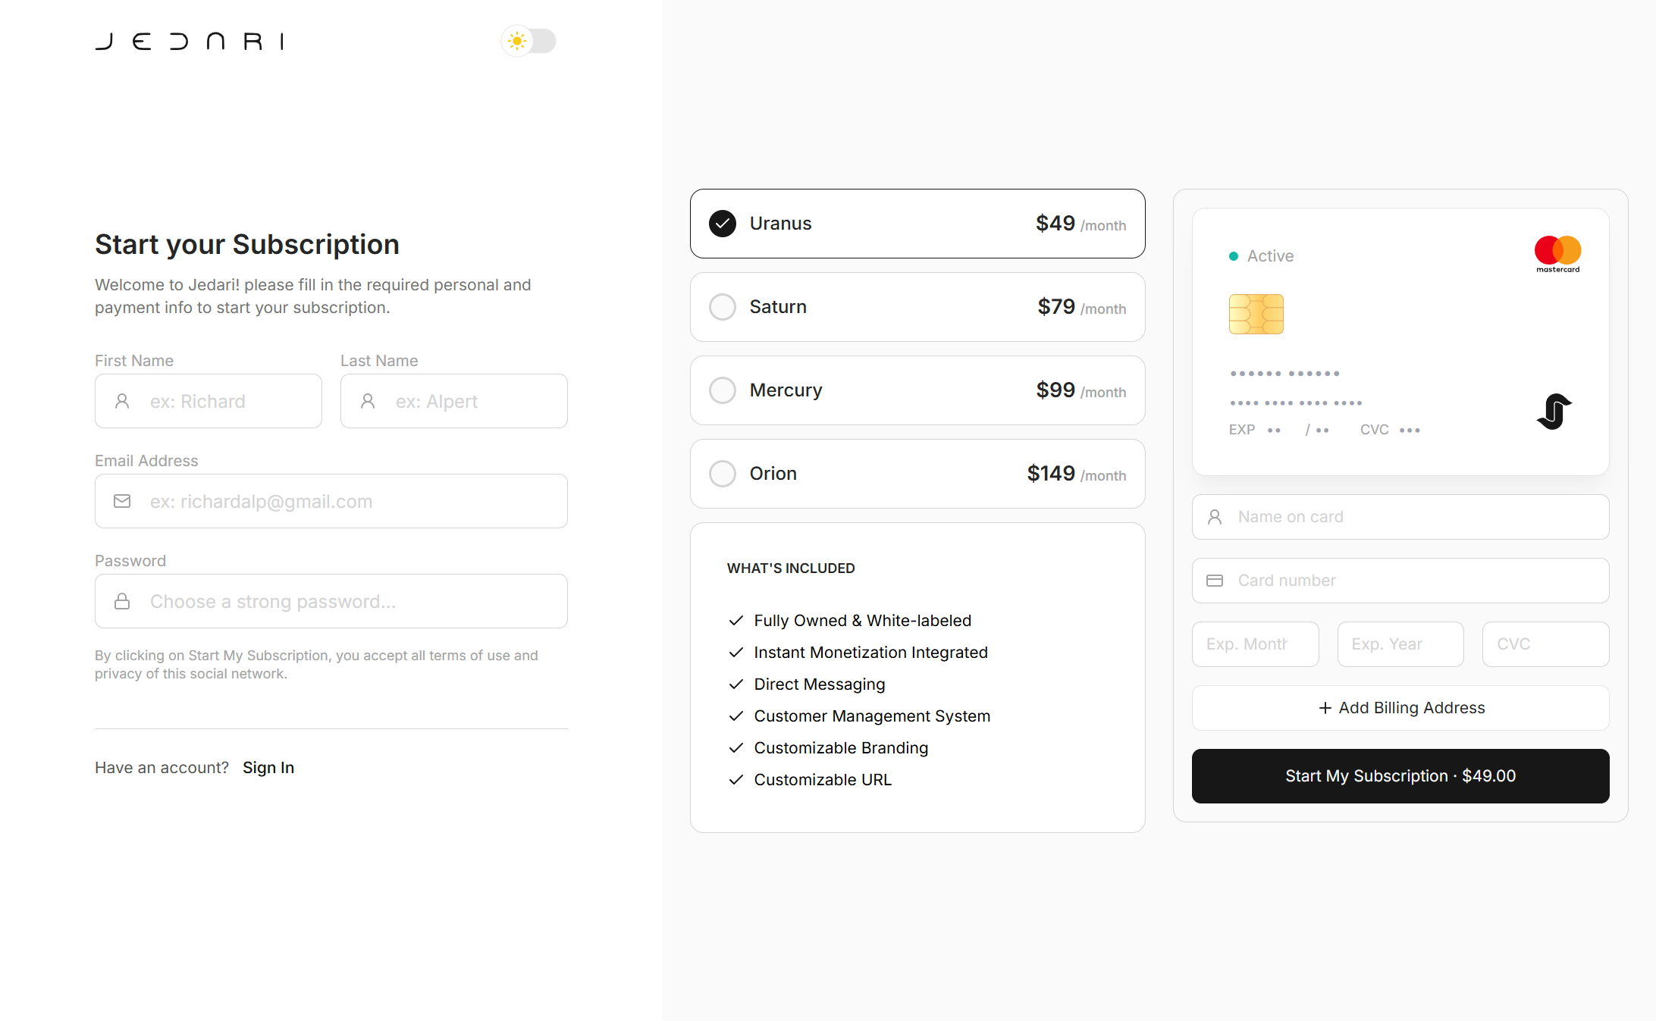Click the lock icon in Password field
The height and width of the screenshot is (1021, 1656).
point(122,601)
